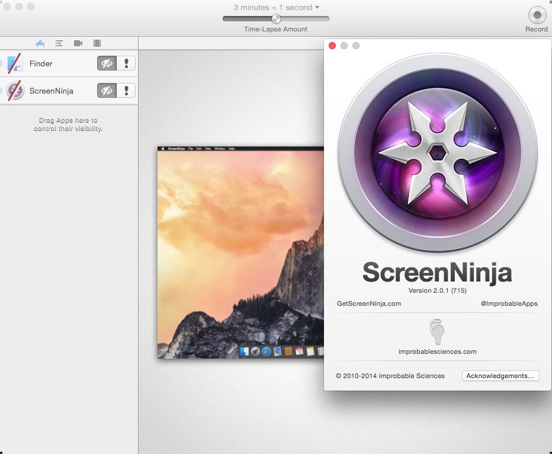Click the Acknowledgements... button
552x454 pixels.
[500, 376]
